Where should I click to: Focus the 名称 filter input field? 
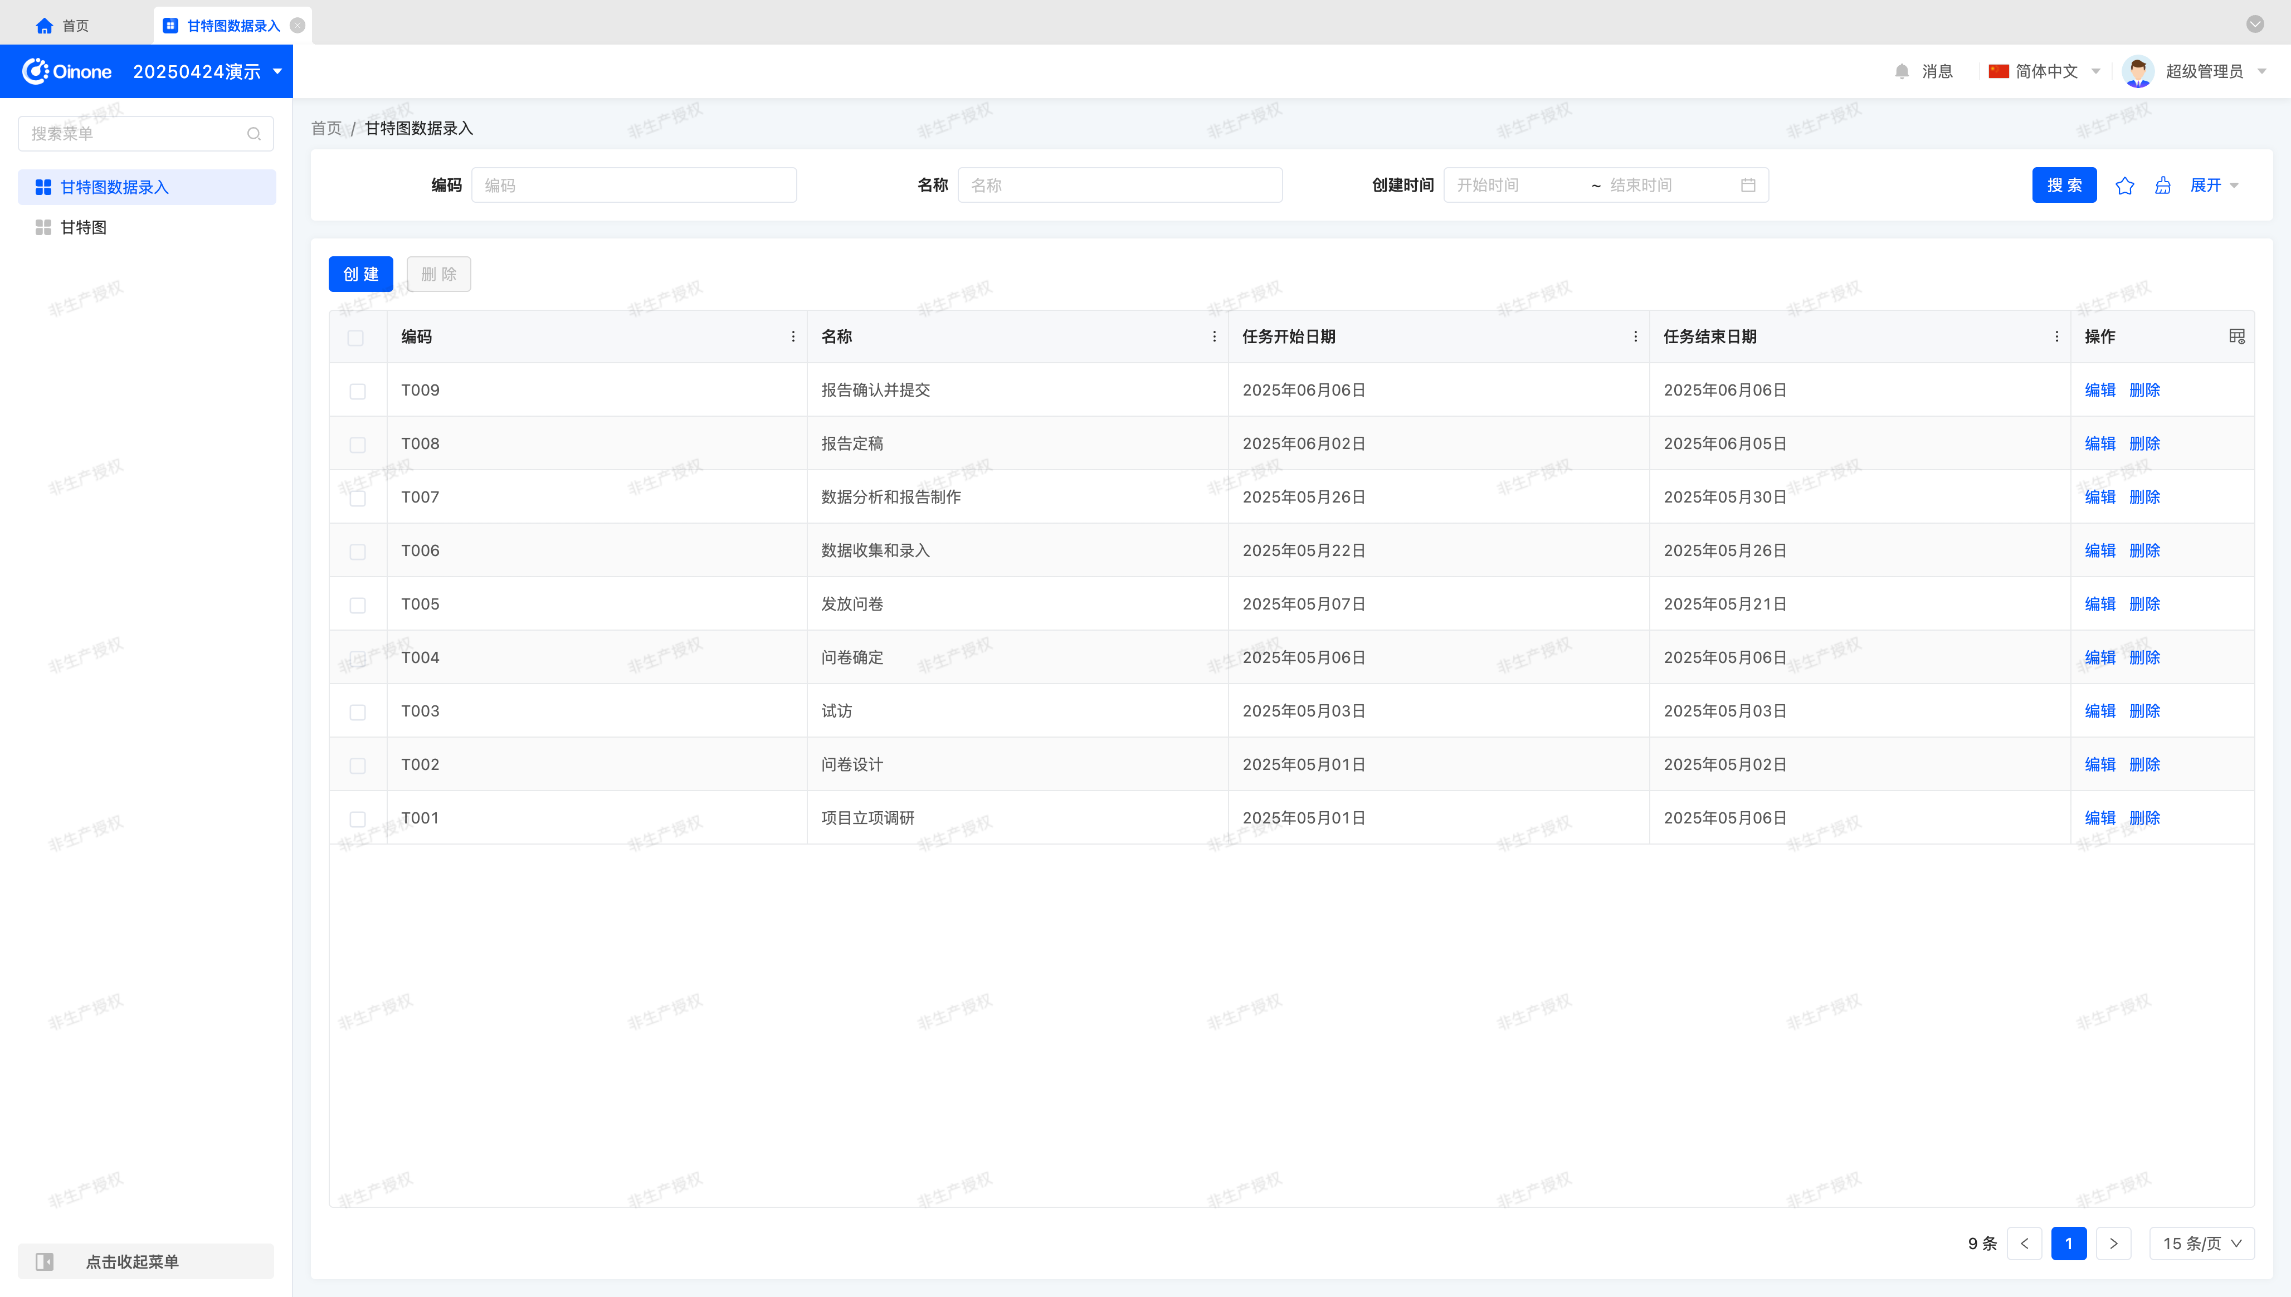(1120, 186)
